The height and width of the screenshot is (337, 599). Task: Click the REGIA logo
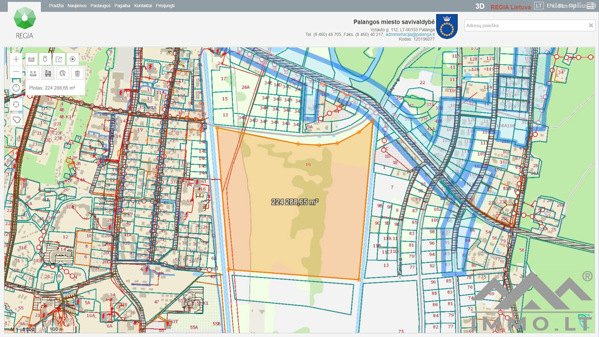pyautogui.click(x=24, y=23)
